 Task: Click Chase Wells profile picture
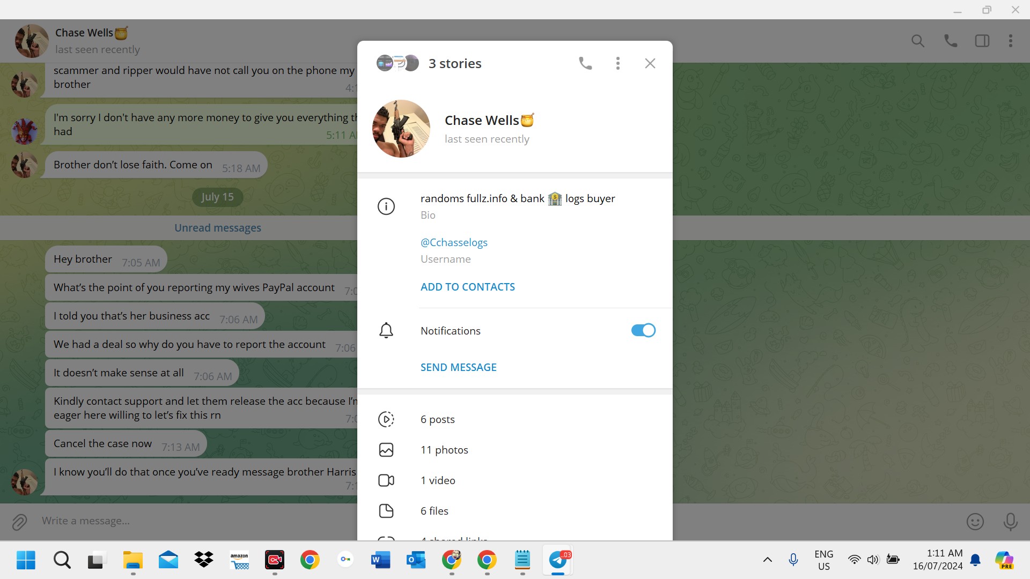(401, 129)
